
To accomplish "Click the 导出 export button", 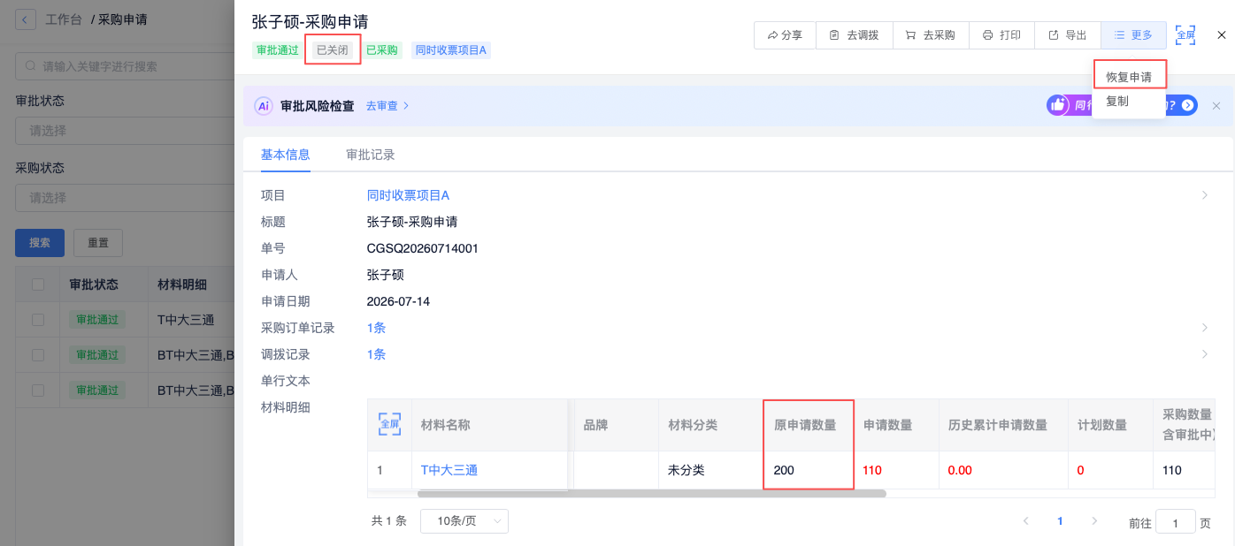I will tap(1067, 35).
